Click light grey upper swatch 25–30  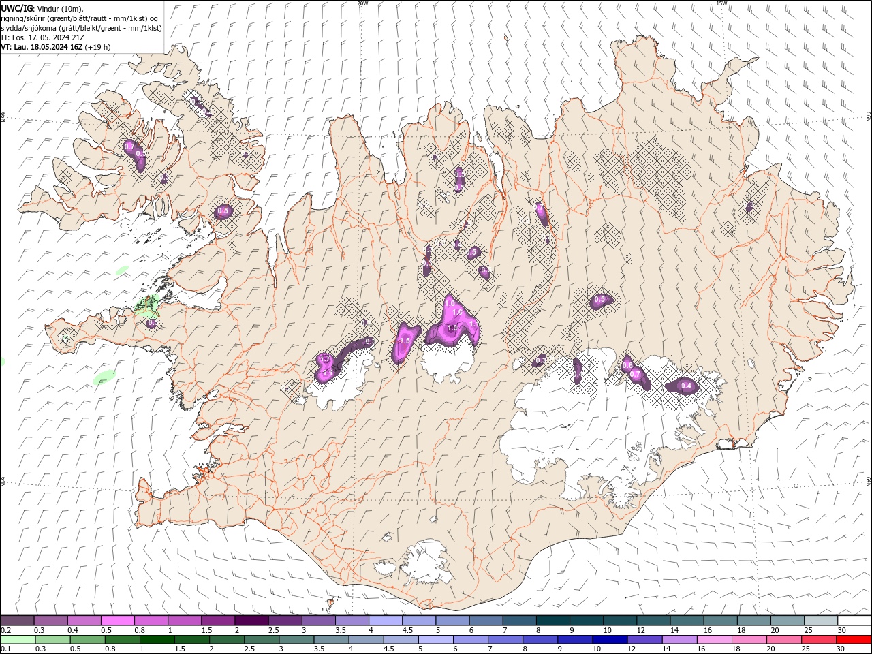coord(820,620)
